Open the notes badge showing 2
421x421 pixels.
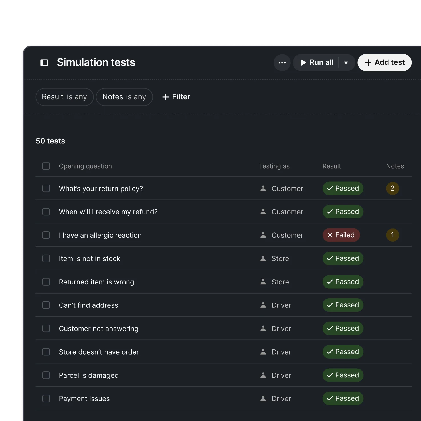393,188
